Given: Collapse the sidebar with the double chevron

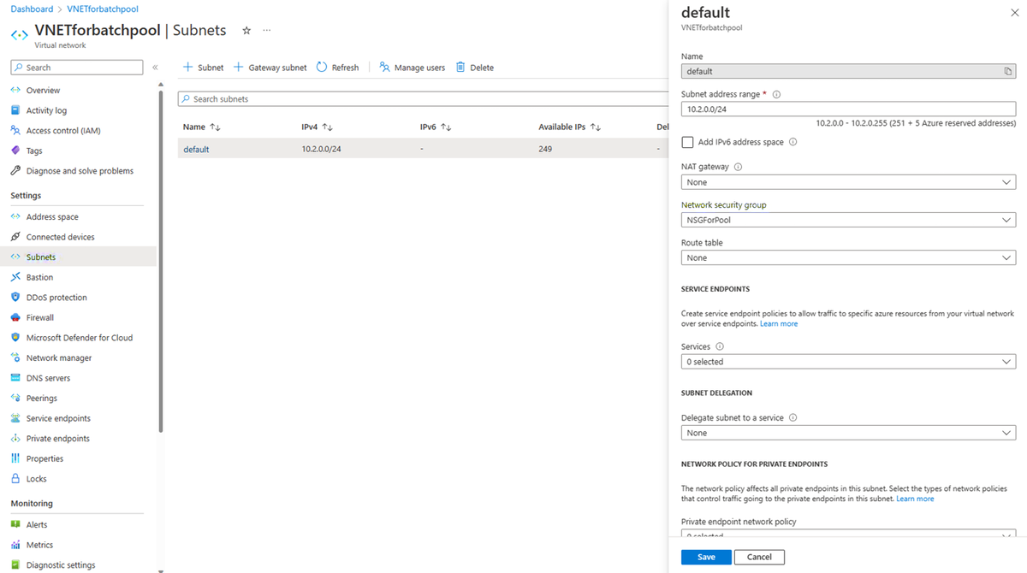Looking at the screenshot, I should [155, 68].
